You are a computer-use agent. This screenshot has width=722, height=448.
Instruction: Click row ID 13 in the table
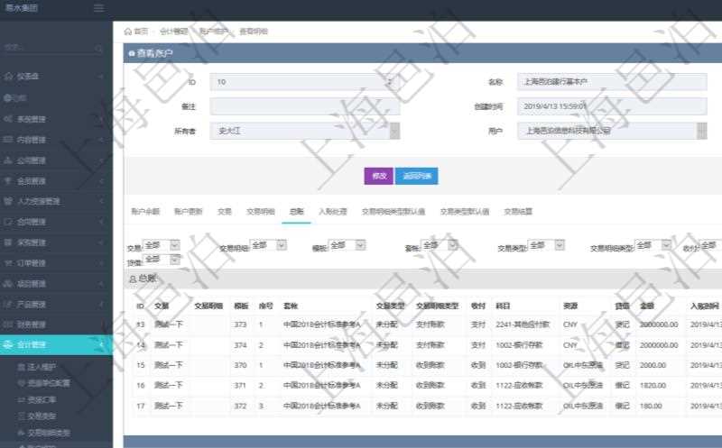141,325
